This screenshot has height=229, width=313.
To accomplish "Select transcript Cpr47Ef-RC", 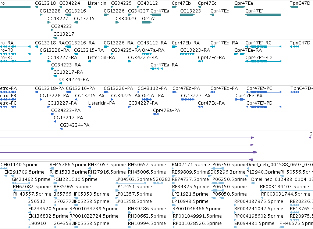I will pos(258,43).
